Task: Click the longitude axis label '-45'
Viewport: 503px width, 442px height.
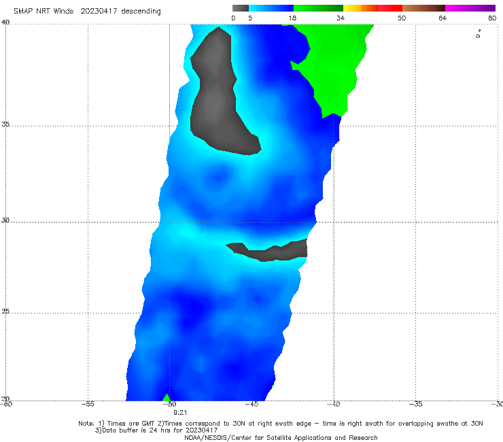Action: 252,404
